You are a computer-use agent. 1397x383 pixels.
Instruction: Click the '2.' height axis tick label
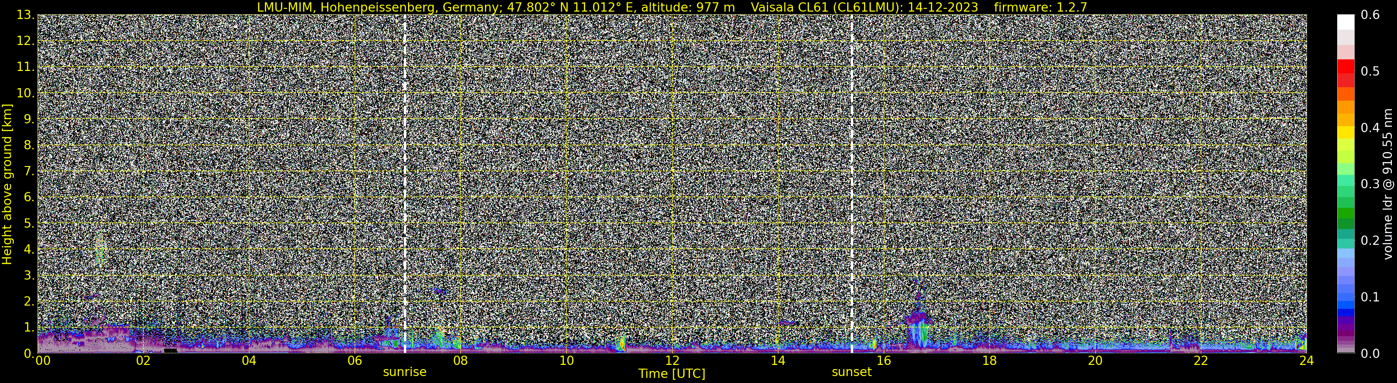[x=29, y=301]
